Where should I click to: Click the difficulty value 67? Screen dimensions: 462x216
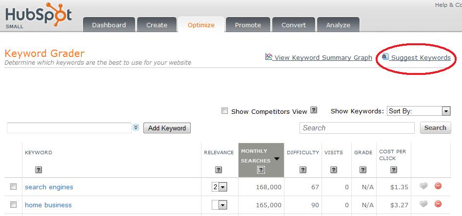(315, 187)
